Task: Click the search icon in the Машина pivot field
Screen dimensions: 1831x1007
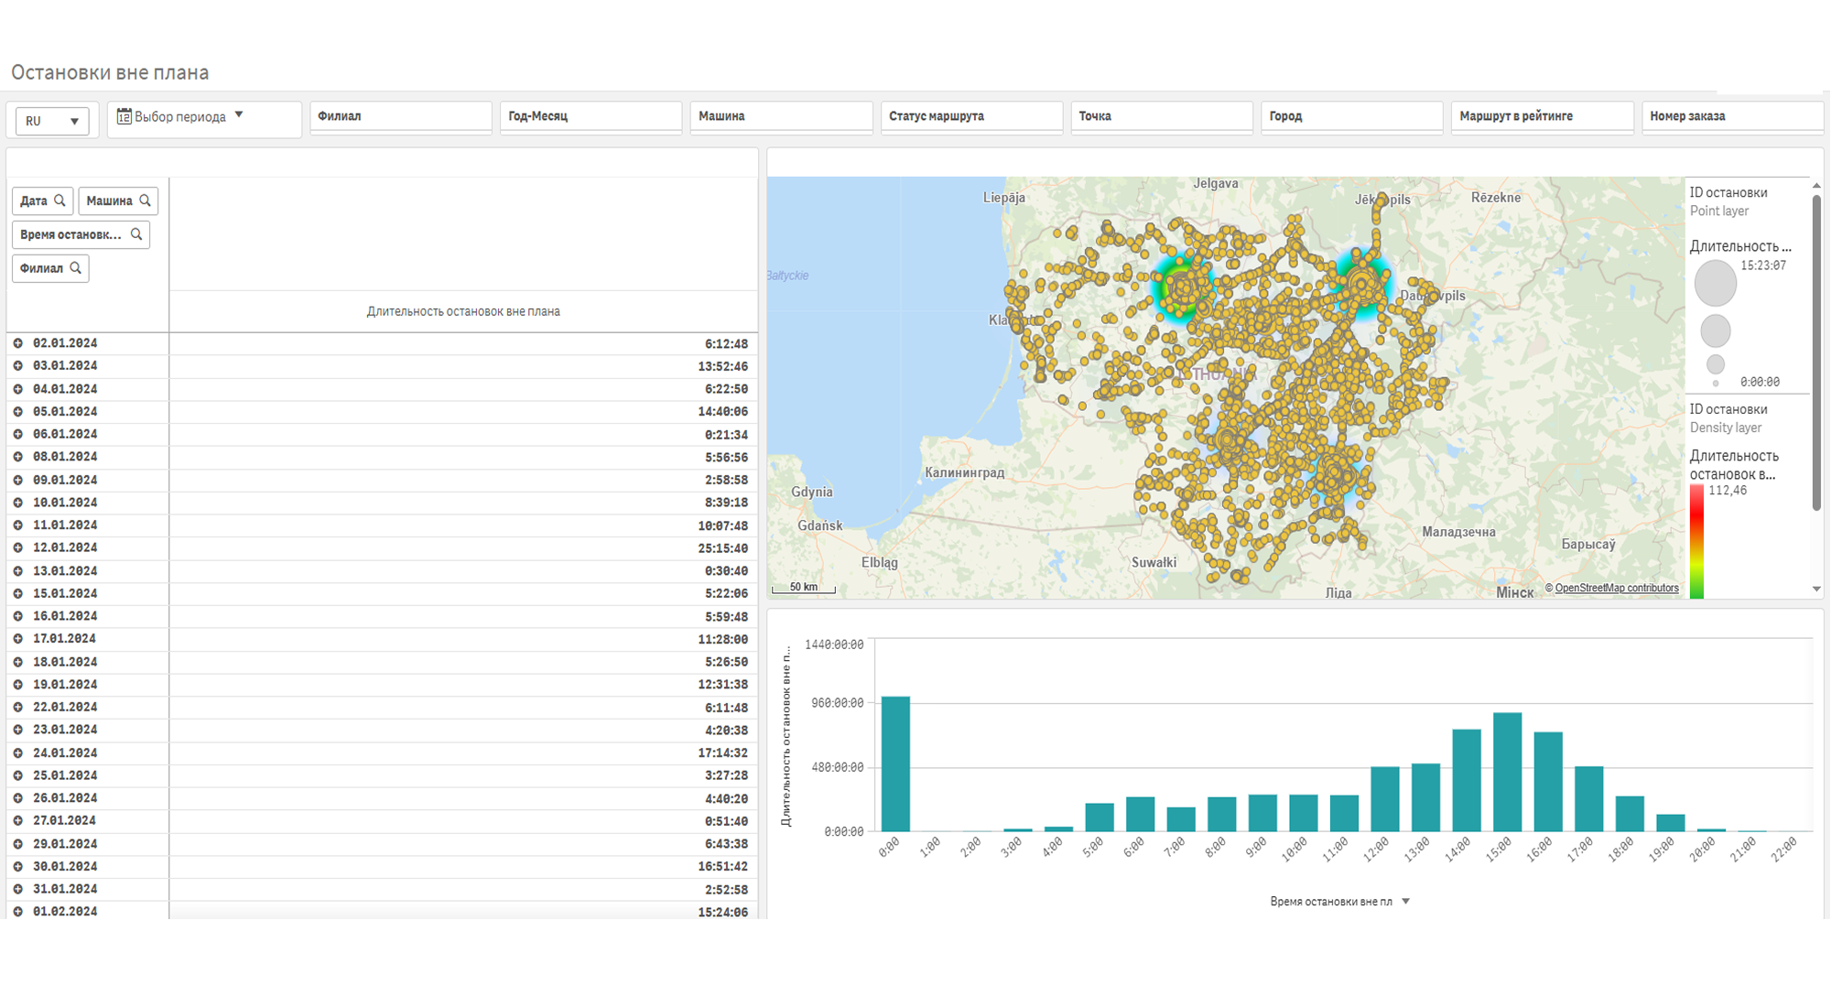Action: point(145,200)
